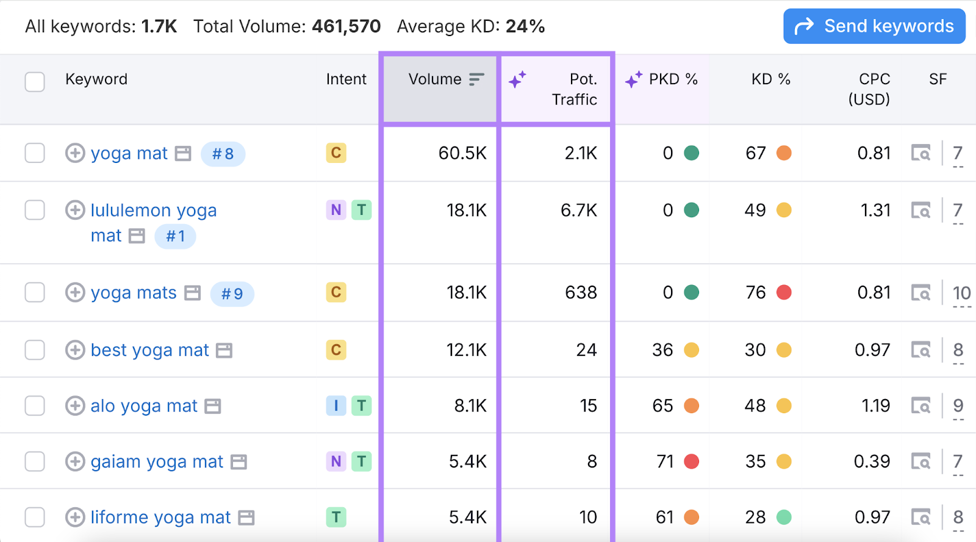Viewport: 976px width, 542px height.
Task: Click the sparkle icon beside PKD % header
Action: [634, 79]
